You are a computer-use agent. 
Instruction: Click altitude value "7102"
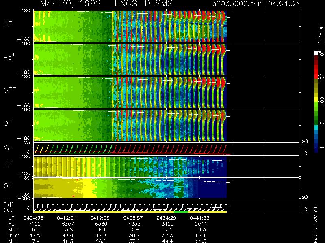(x=35, y=224)
